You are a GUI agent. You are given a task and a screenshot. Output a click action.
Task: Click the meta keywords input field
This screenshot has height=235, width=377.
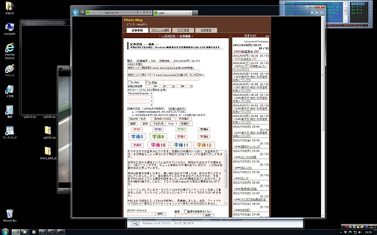tap(163, 78)
